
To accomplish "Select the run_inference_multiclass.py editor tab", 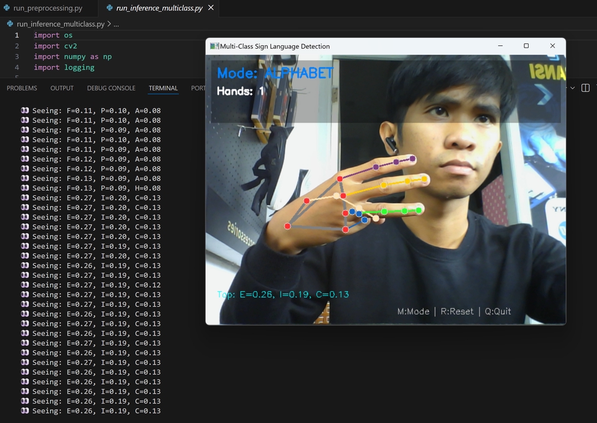I will point(159,8).
